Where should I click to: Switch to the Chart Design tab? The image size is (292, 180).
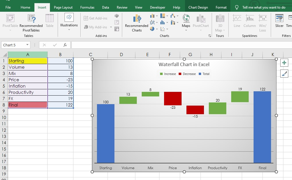(x=198, y=7)
